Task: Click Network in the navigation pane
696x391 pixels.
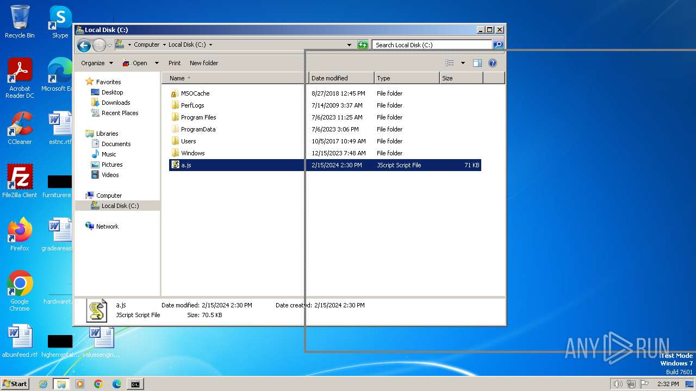Action: coord(107,226)
